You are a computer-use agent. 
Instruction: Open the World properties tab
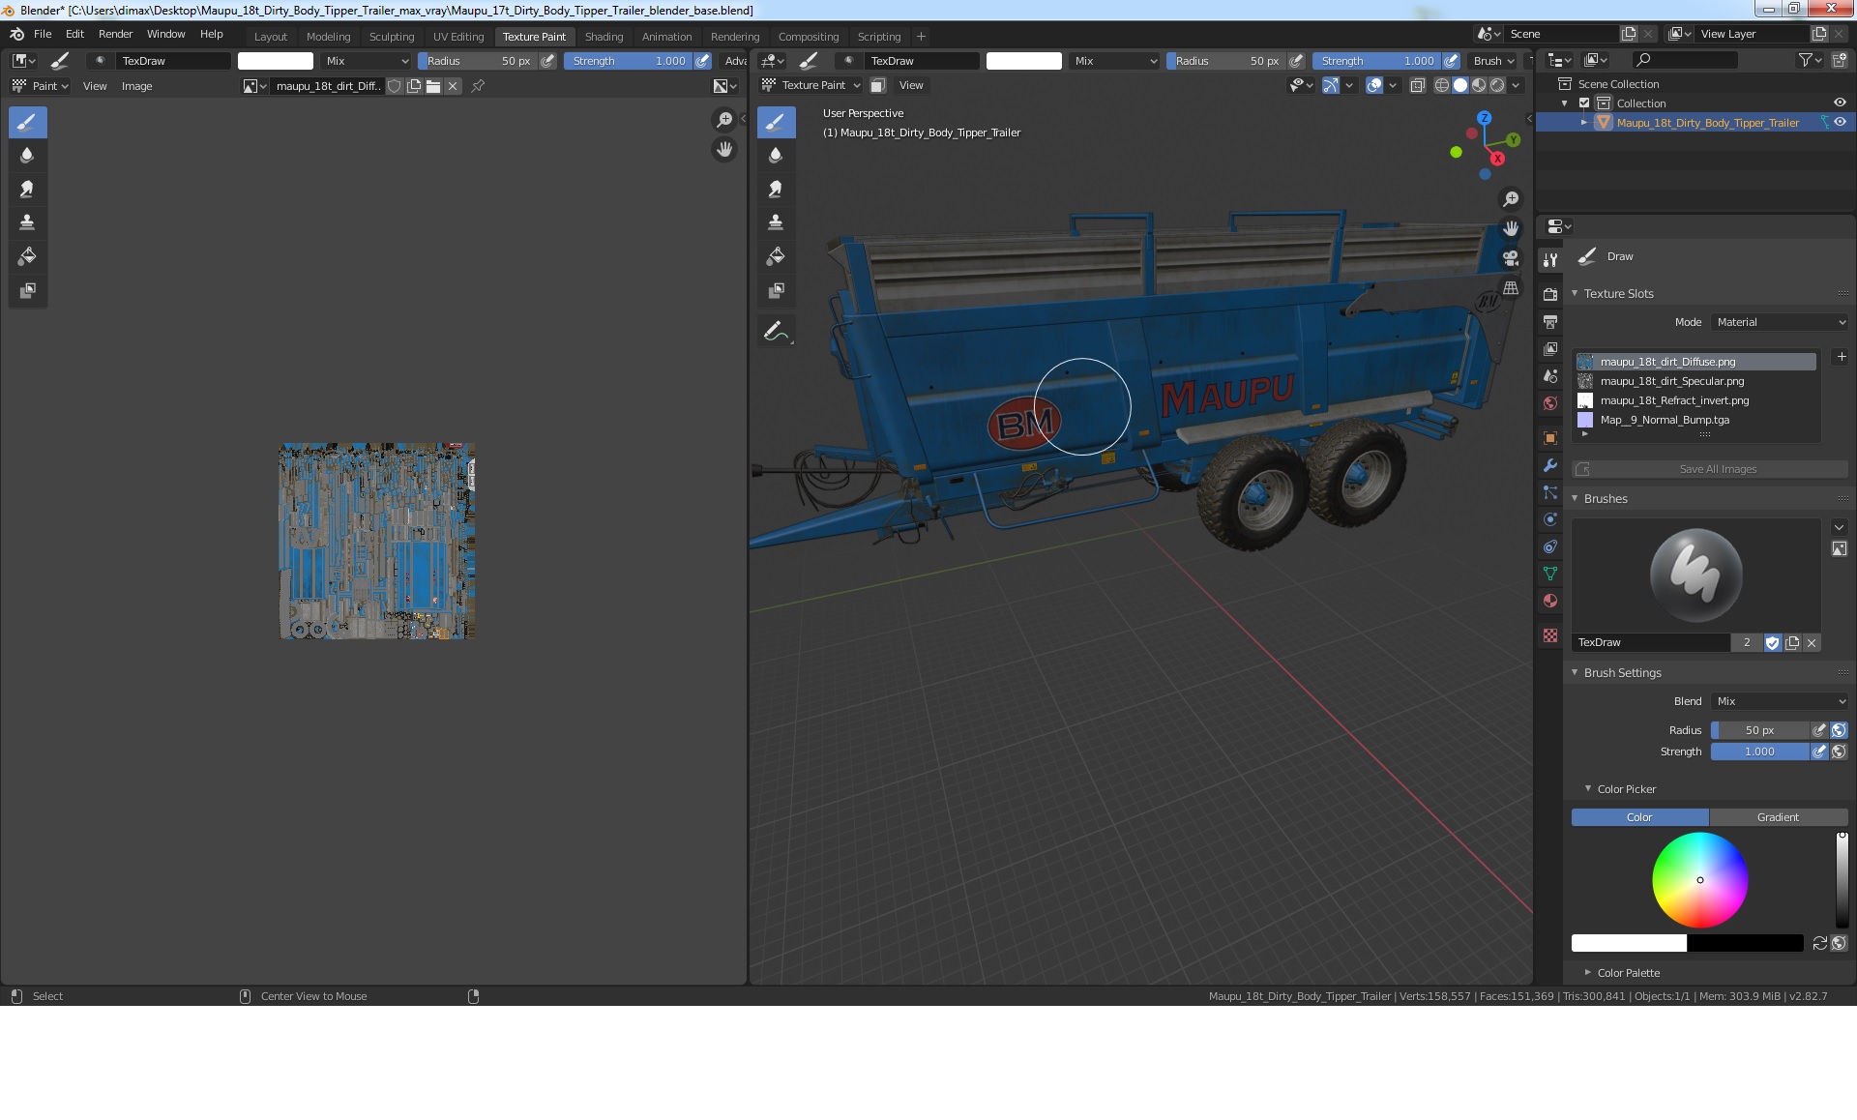coord(1550,403)
